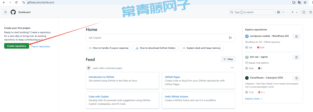The height and width of the screenshot is (112, 313).
Task: Open Copilot chat icon in the header
Action: point(279,12)
